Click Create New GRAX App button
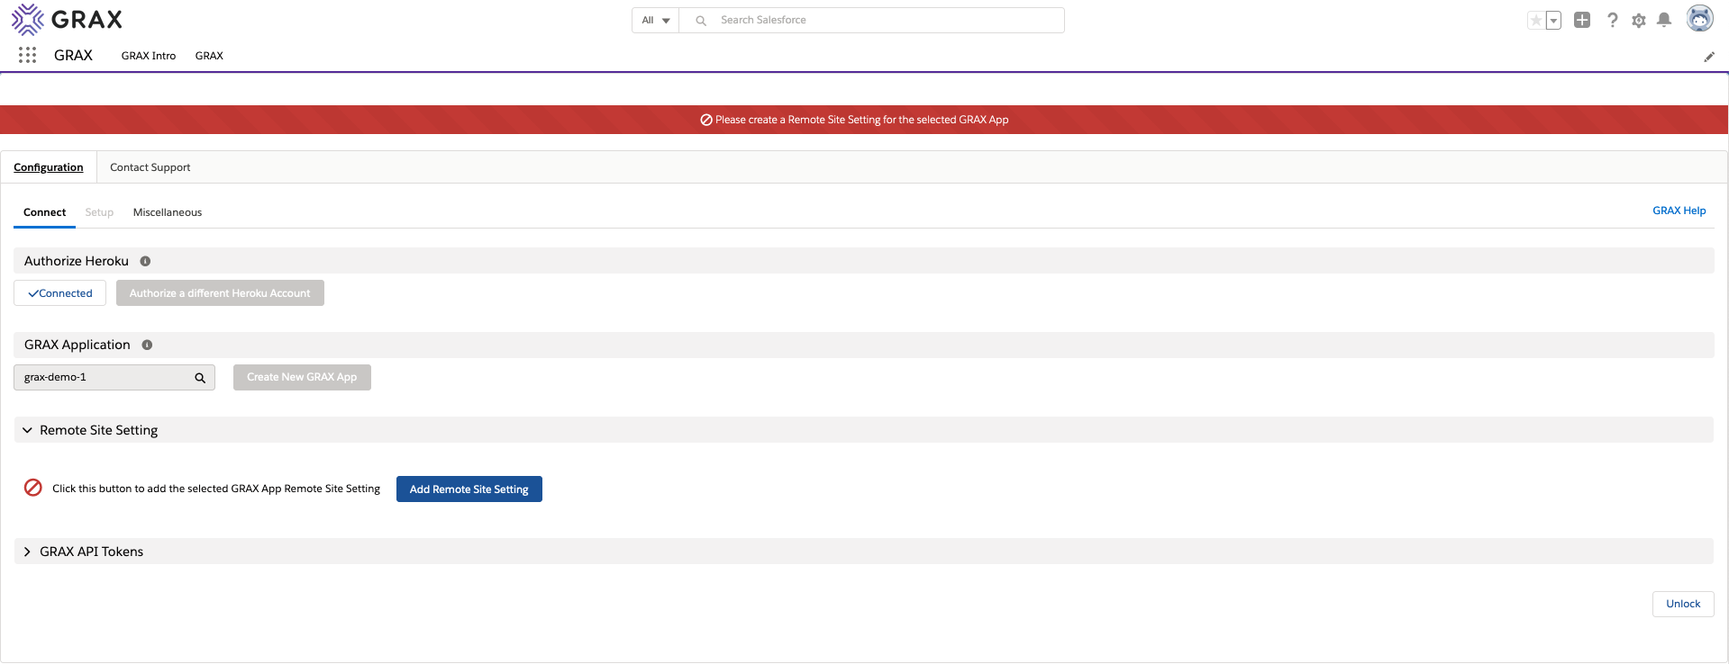Screen dimensions: 1729x664 point(302,377)
